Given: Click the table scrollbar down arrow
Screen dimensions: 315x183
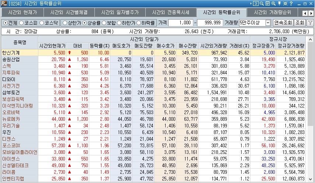Looking at the screenshot, I should (310, 179).
